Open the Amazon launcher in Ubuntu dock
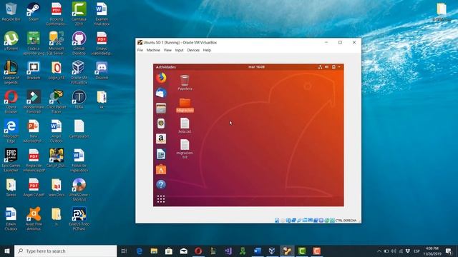The width and height of the screenshot is (458, 257). coord(161,138)
